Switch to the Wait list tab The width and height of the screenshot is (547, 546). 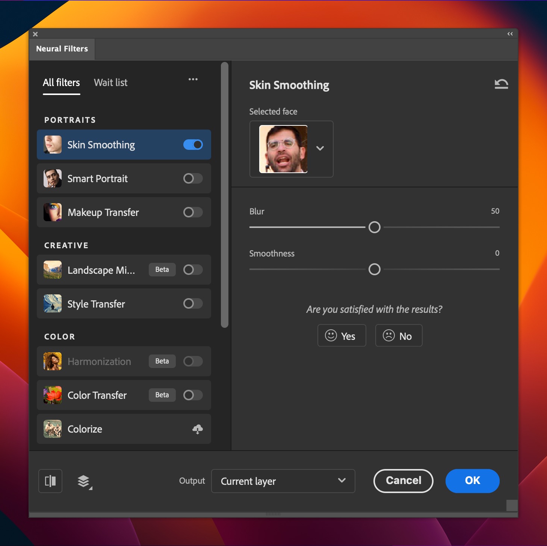(111, 83)
